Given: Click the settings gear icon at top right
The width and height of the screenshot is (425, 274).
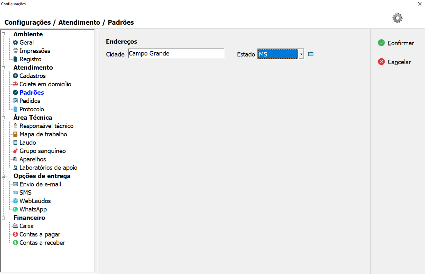Looking at the screenshot, I should (397, 18).
